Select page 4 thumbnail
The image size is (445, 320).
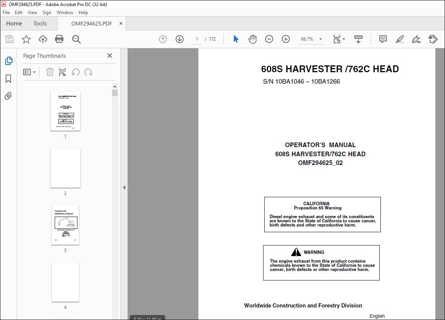tap(65, 282)
